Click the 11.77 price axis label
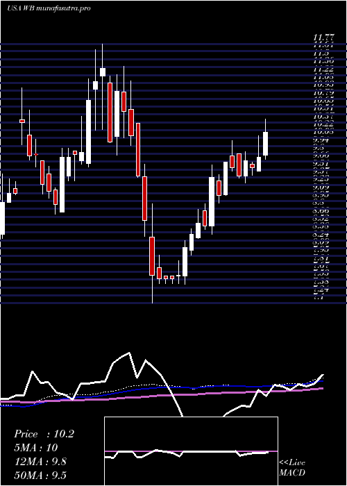The height and width of the screenshot is (486, 347). [323, 37]
